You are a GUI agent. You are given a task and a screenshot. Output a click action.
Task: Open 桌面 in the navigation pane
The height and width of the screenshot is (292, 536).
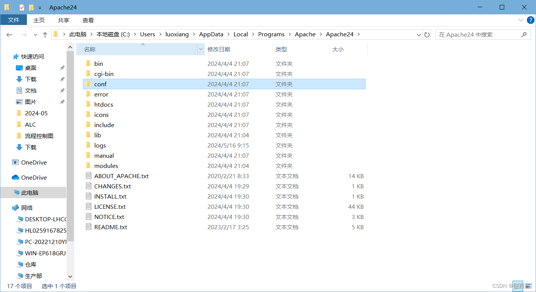pyautogui.click(x=31, y=68)
